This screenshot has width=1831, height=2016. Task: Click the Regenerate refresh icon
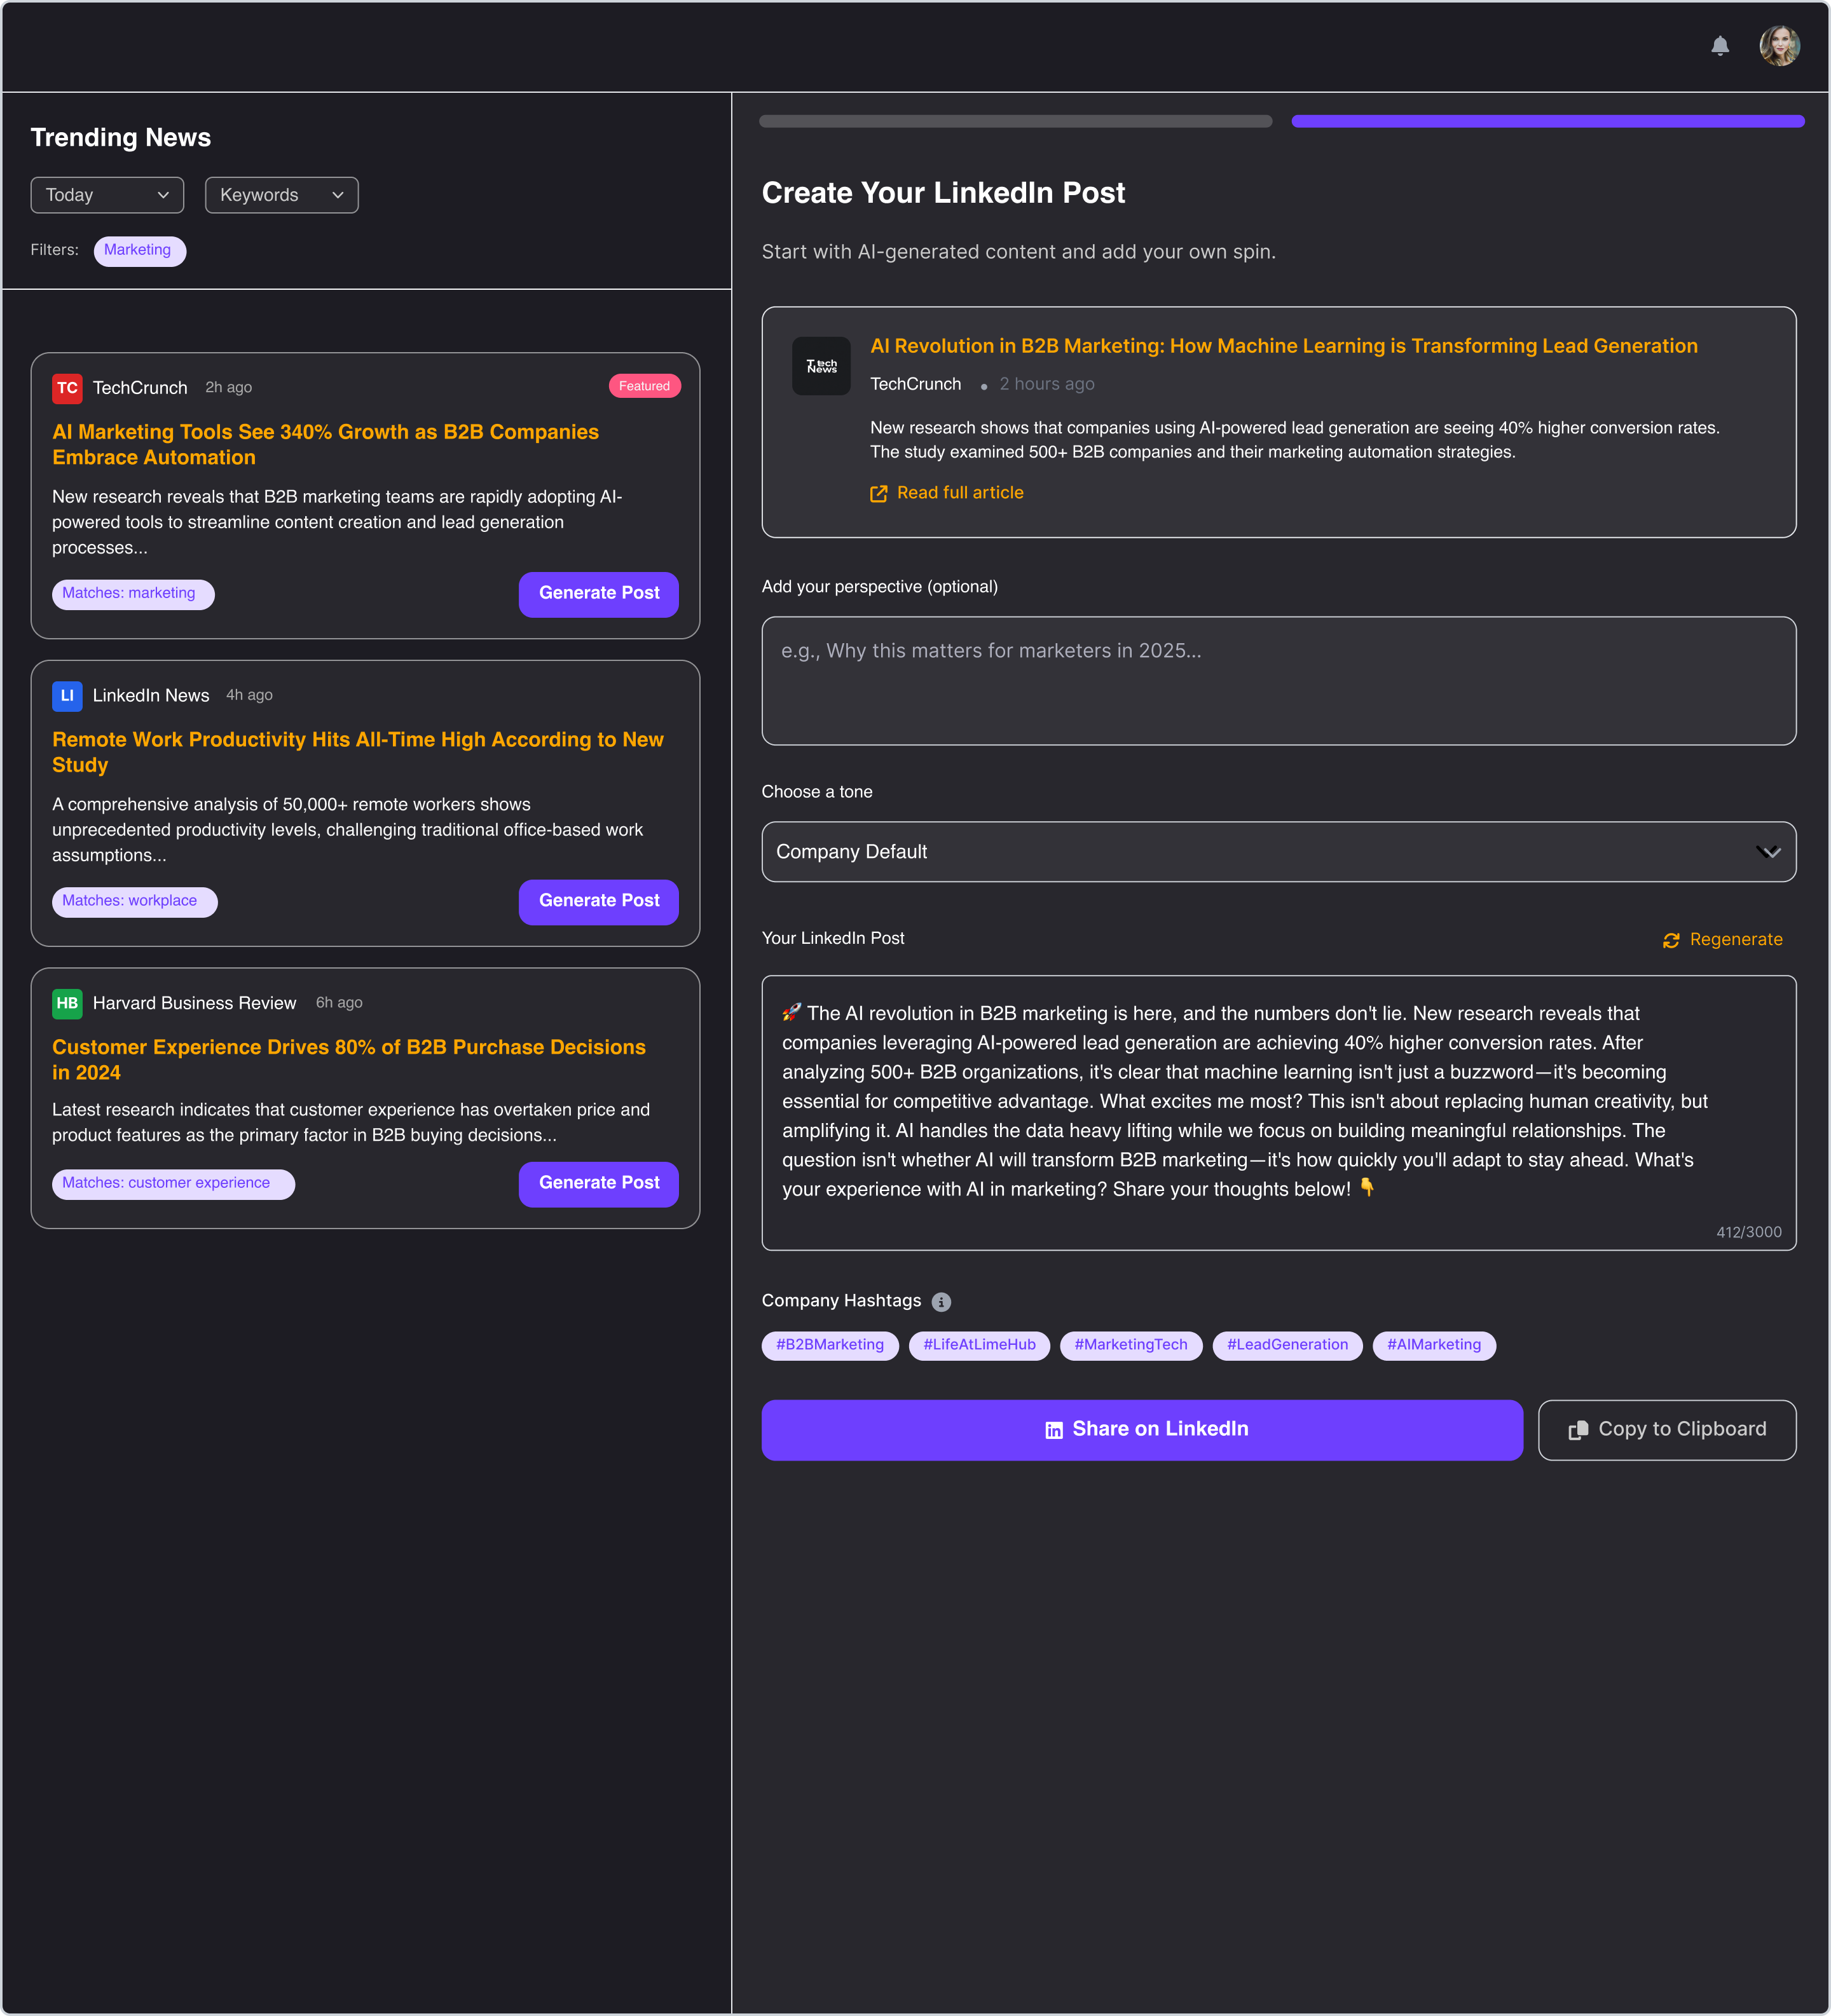[x=1671, y=940]
